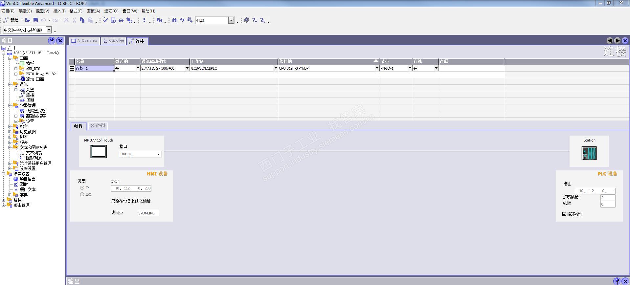
Task: Click the question mark help contents icon
Action: pyautogui.click(x=255, y=20)
